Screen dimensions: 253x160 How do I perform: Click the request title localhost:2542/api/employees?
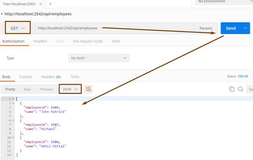pyautogui.click(x=38, y=14)
